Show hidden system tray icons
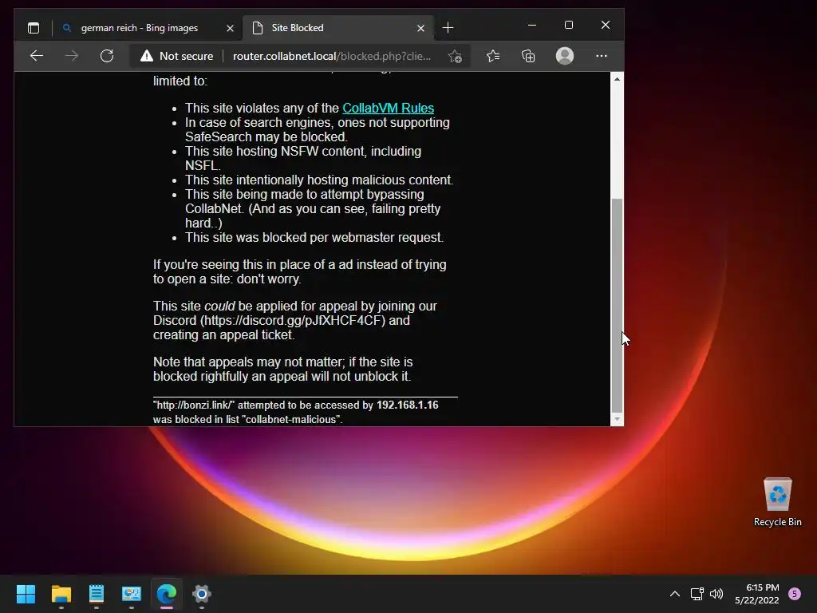Image resolution: width=817 pixels, height=613 pixels. coord(675,594)
